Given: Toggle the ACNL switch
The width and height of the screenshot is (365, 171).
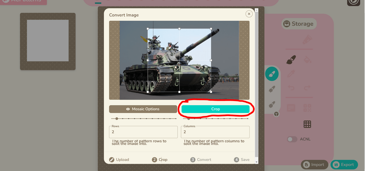Looking at the screenshot, I should coord(292,139).
